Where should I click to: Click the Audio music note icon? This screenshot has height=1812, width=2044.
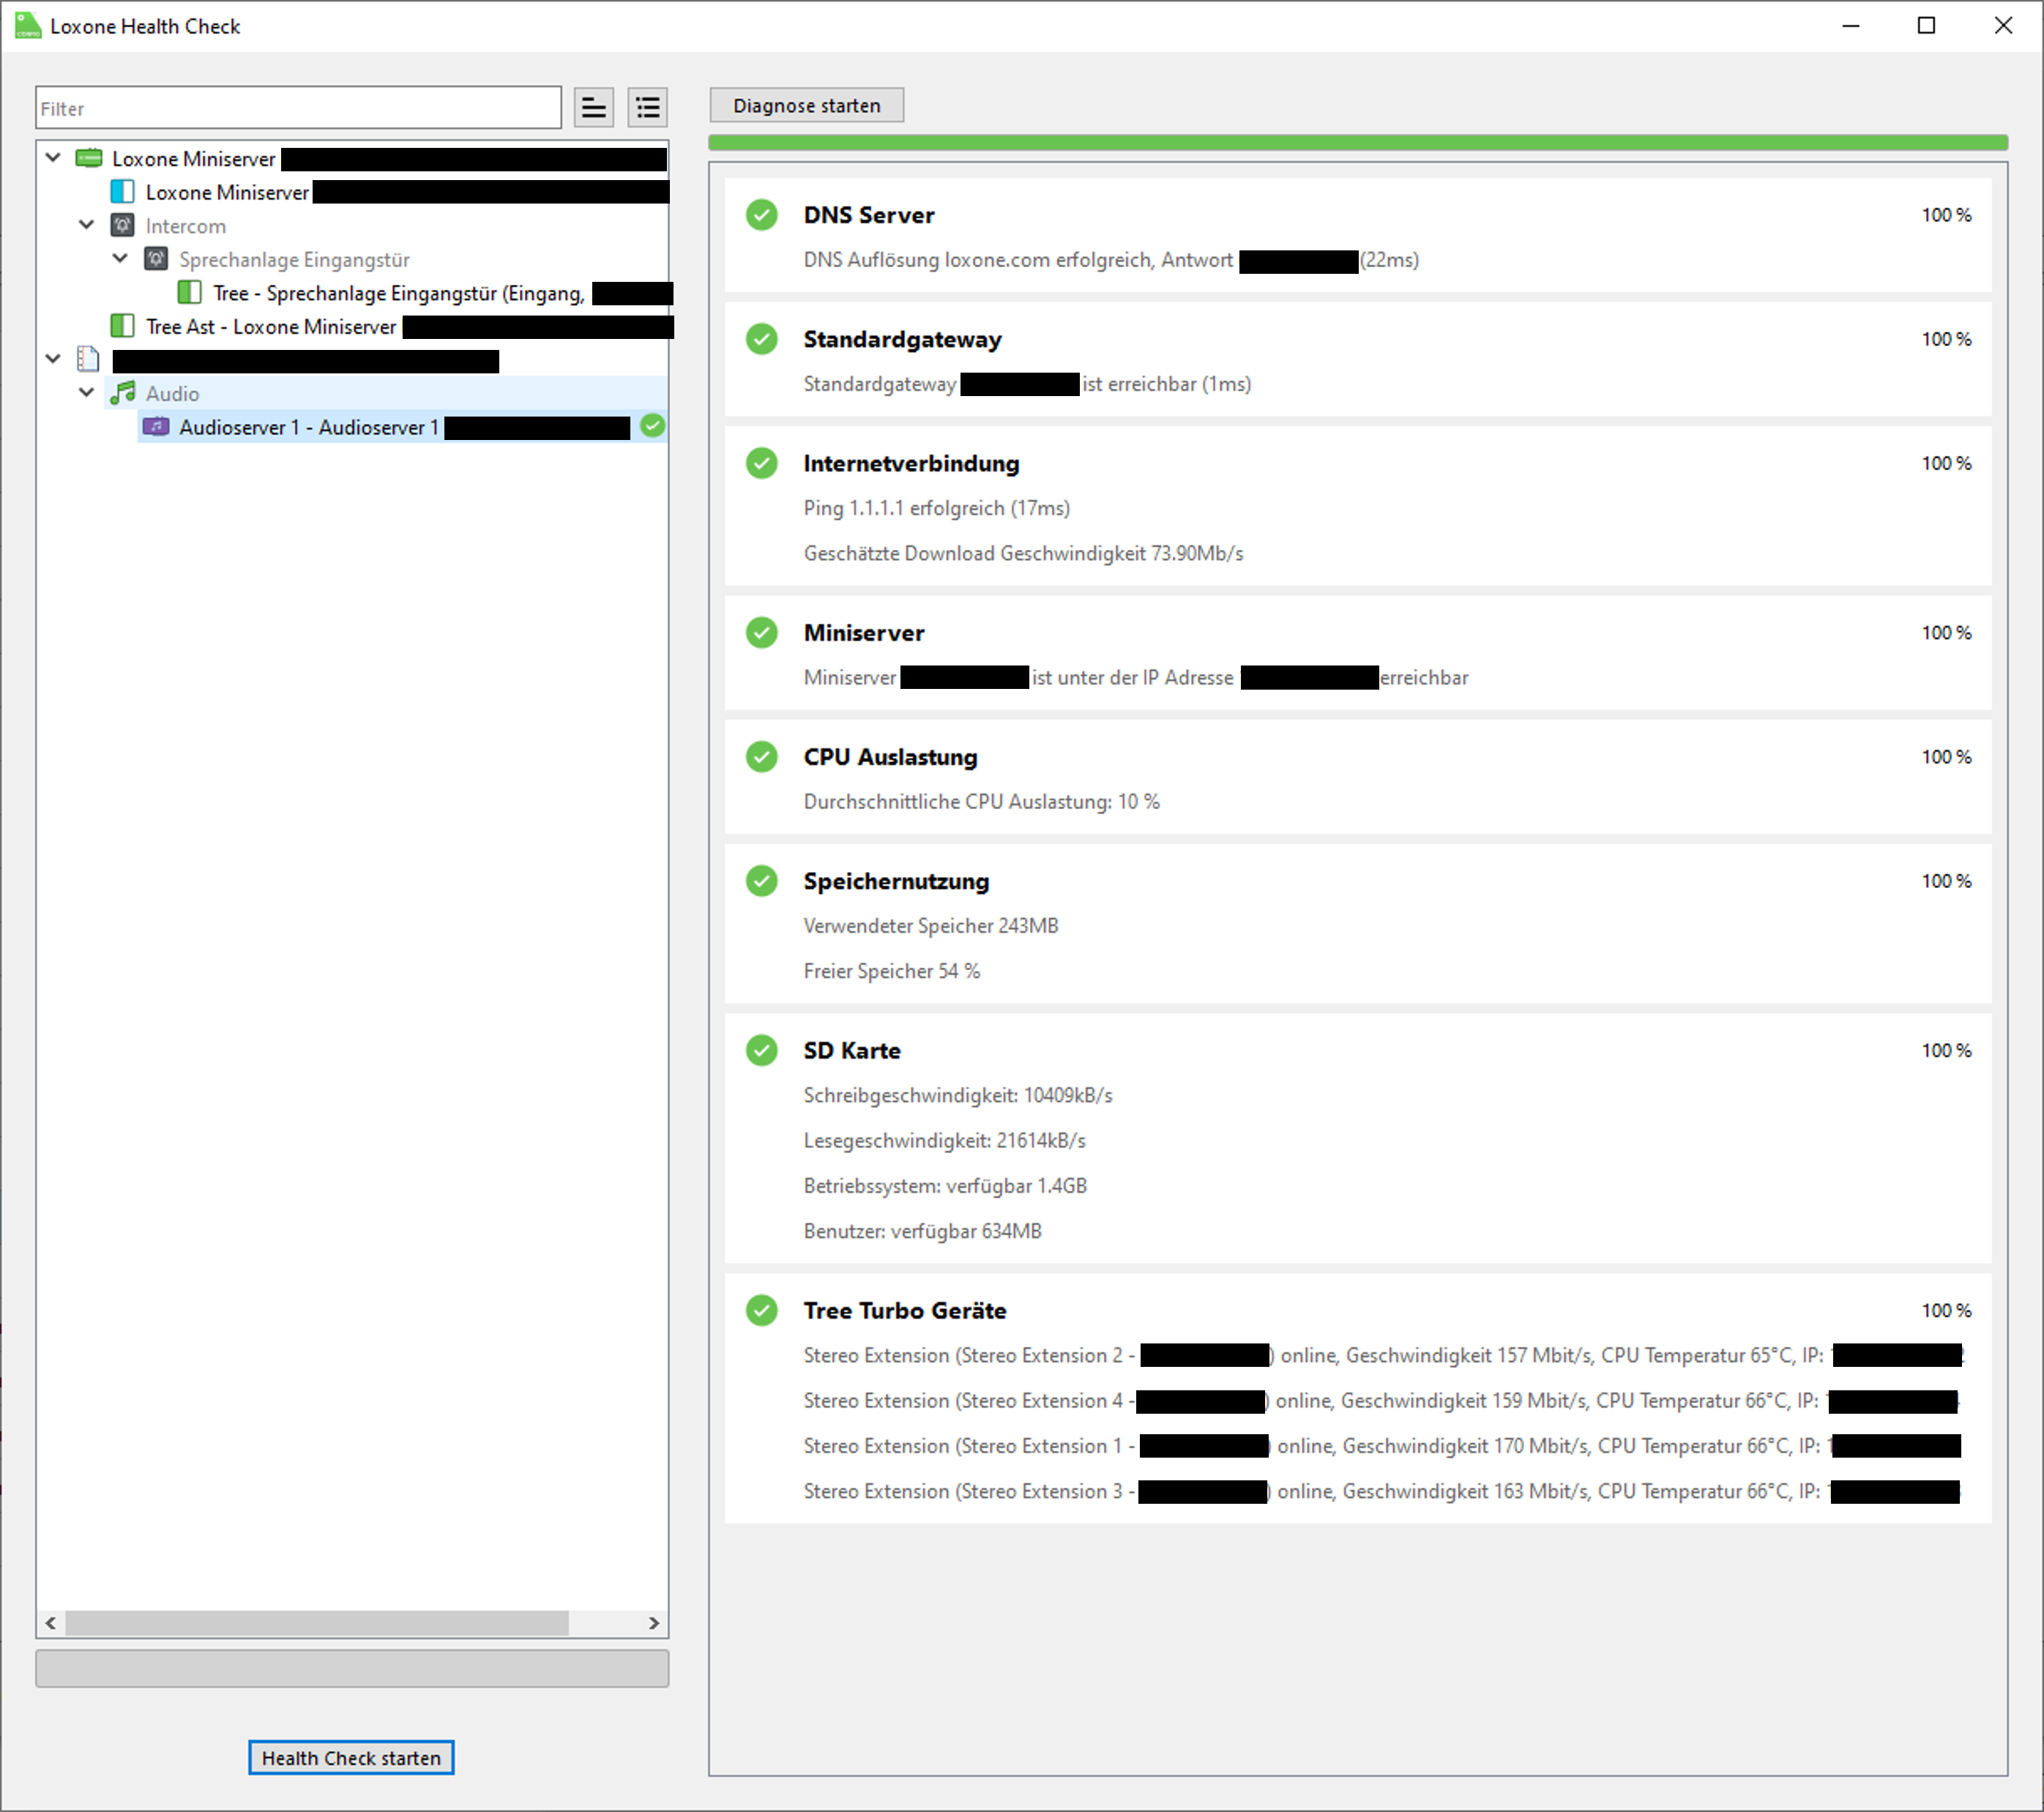click(122, 393)
